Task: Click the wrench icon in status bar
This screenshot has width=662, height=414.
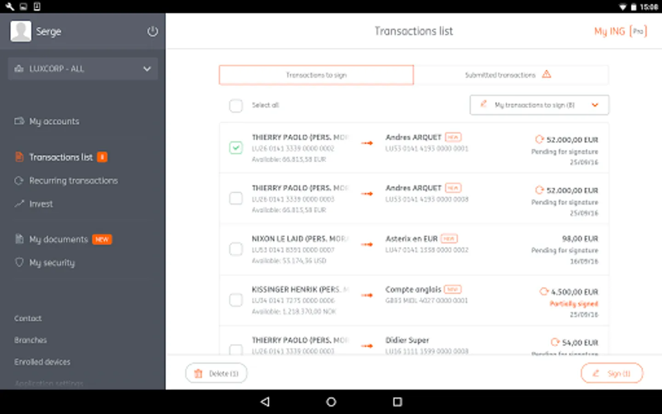Action: click(10, 6)
